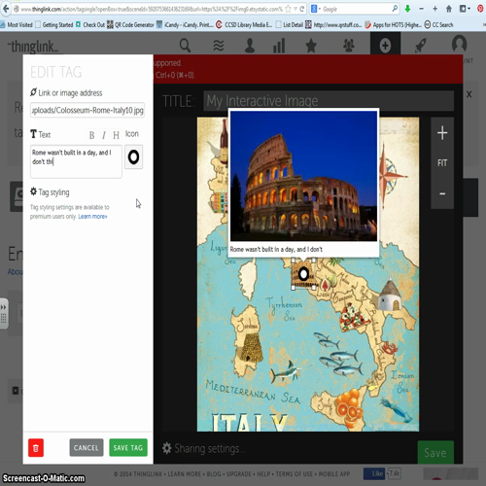
Task: Open Check Out bookmark
Action: click(x=90, y=24)
